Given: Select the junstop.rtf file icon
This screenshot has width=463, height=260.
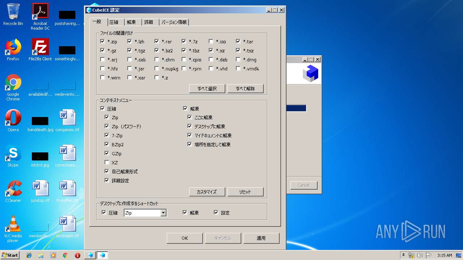Looking at the screenshot, I should [x=40, y=191].
